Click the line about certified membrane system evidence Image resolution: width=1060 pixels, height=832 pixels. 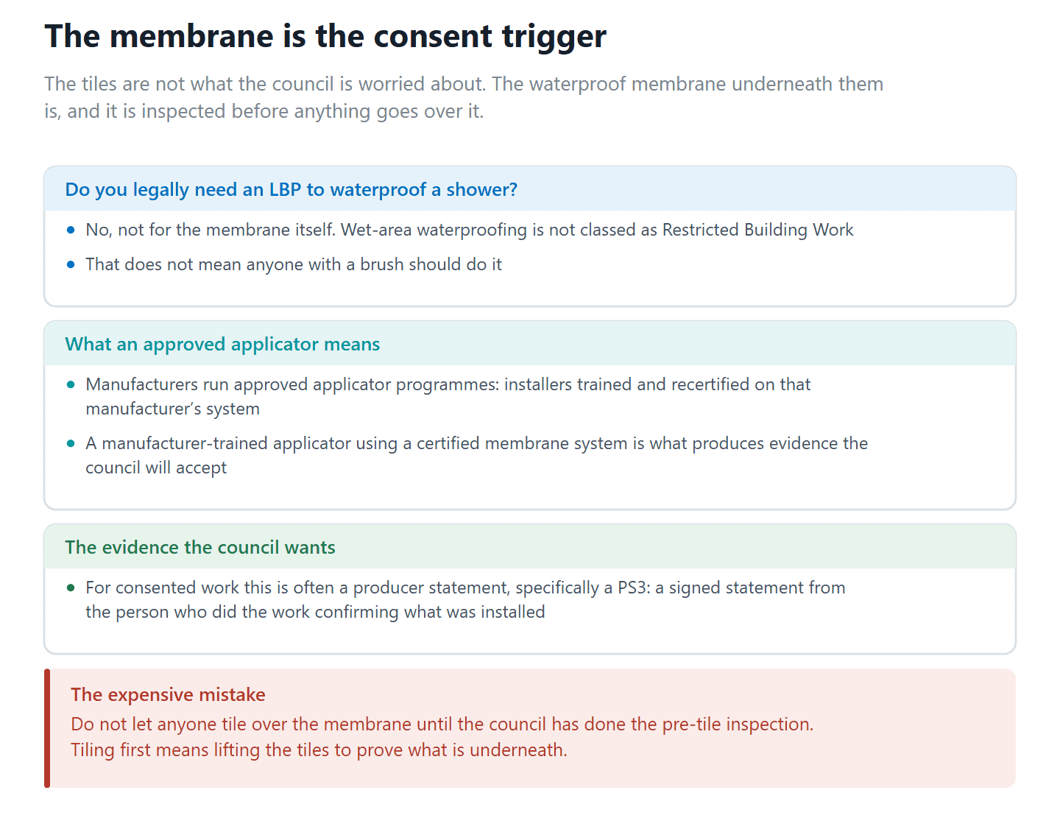tap(476, 455)
